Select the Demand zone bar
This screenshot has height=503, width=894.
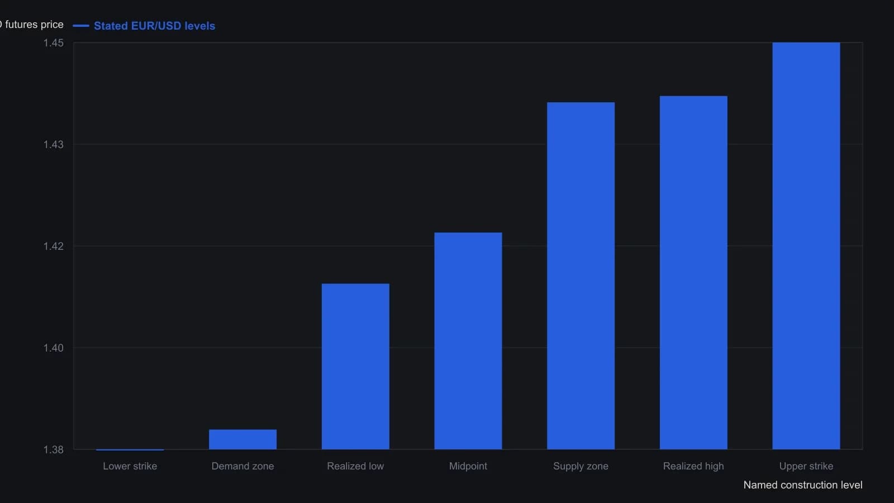(242, 439)
